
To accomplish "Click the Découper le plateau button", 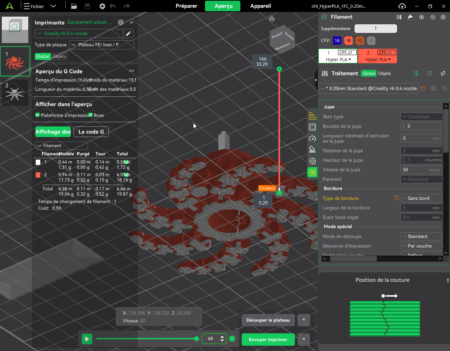I will pos(268,320).
